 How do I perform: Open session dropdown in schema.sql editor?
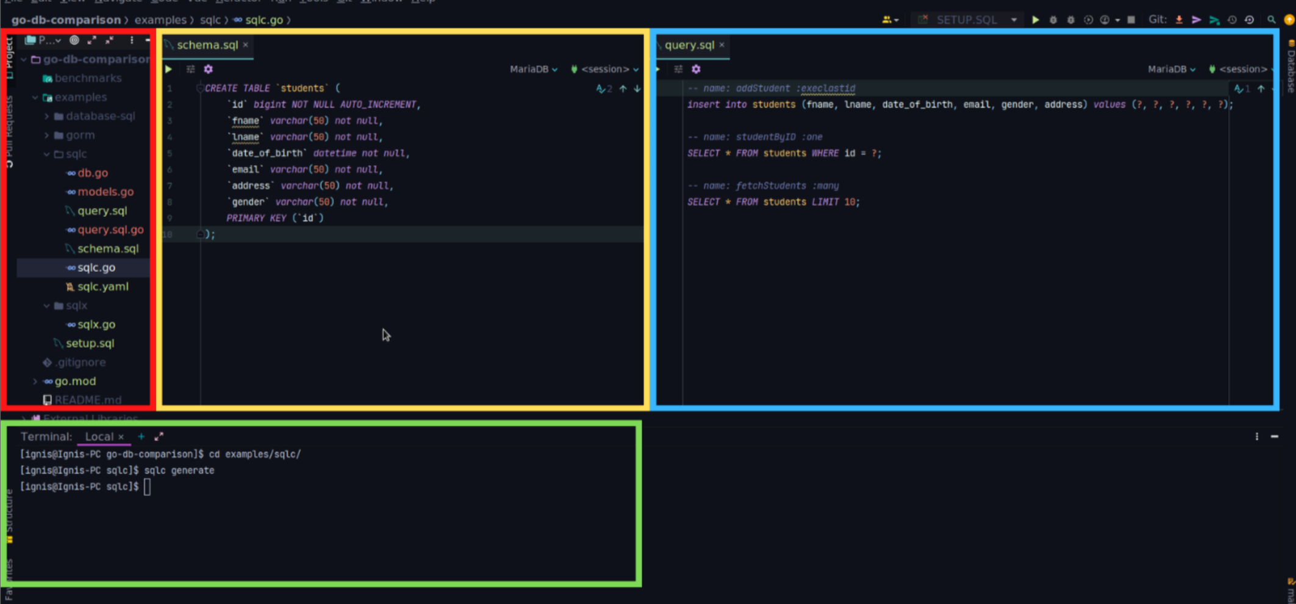[605, 69]
